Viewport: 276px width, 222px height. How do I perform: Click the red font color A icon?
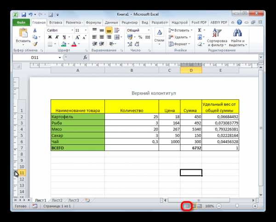point(74,44)
